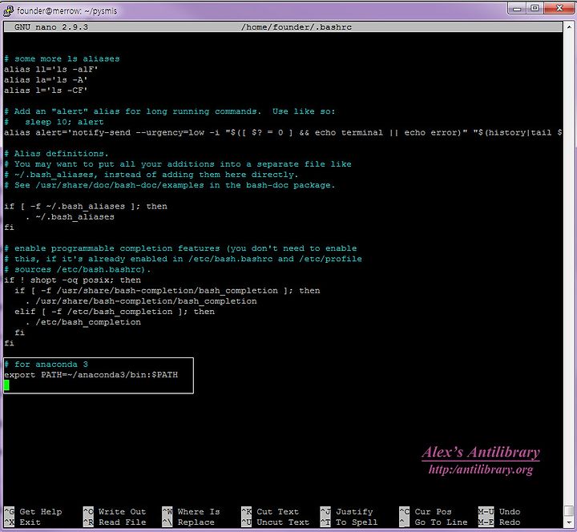The width and height of the screenshot is (577, 532).
Task: Click the '. /etc/bash_completion' line
Action: pos(83,322)
